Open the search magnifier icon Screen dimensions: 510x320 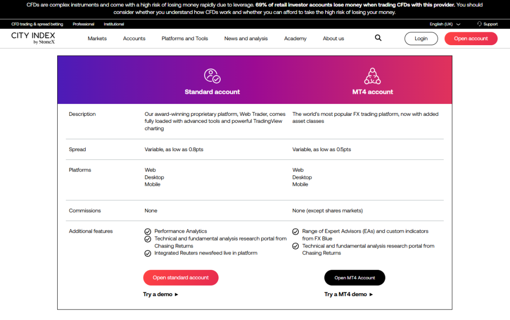coord(378,38)
